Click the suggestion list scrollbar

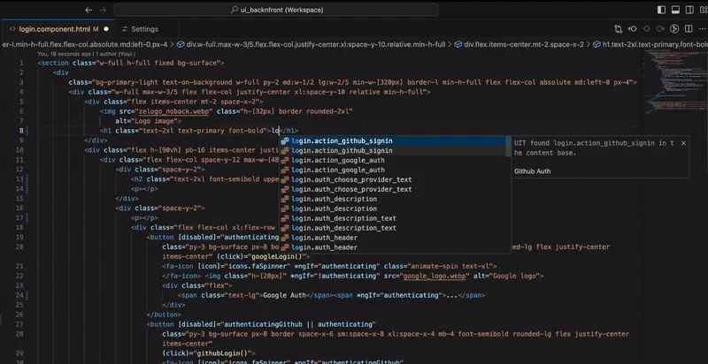[508, 146]
